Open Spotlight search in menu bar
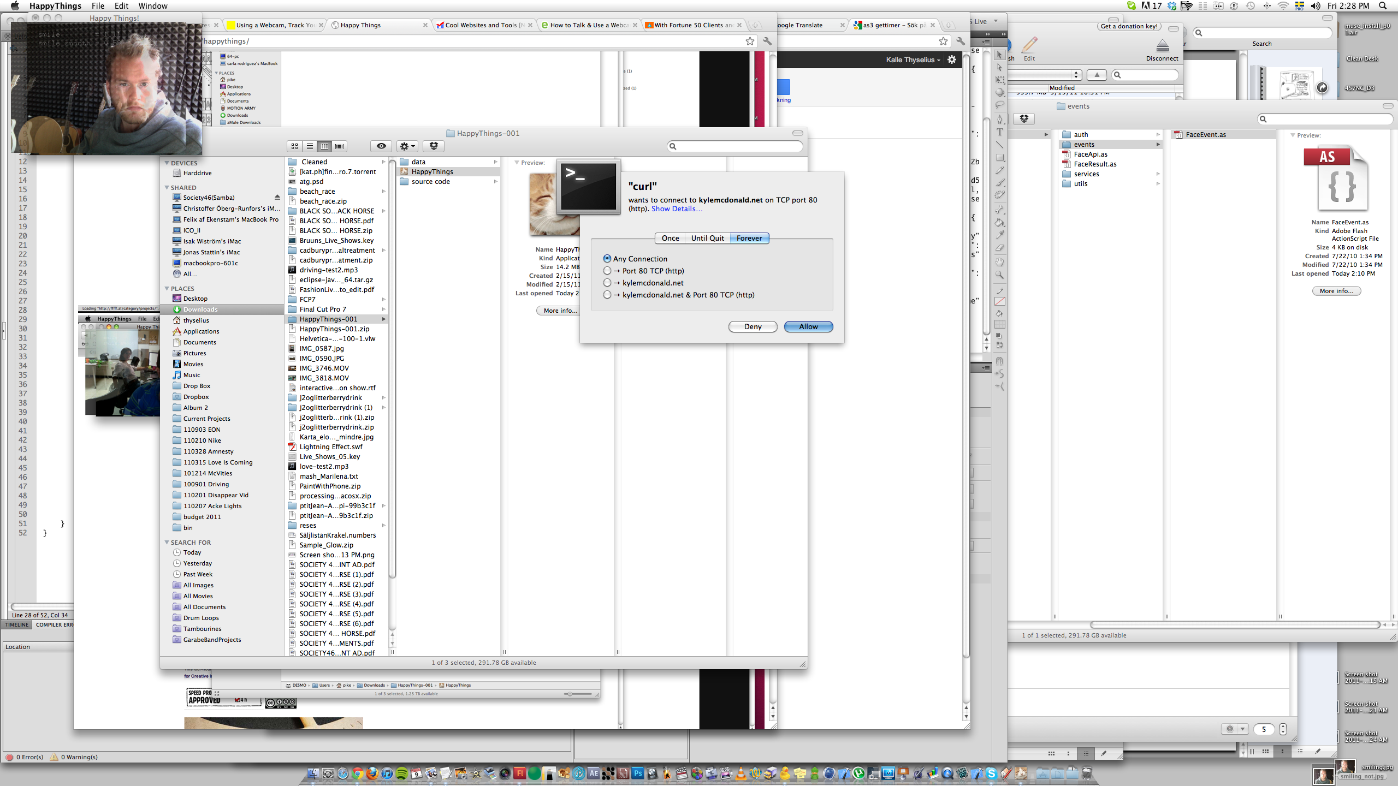The height and width of the screenshot is (786, 1398). (1383, 6)
